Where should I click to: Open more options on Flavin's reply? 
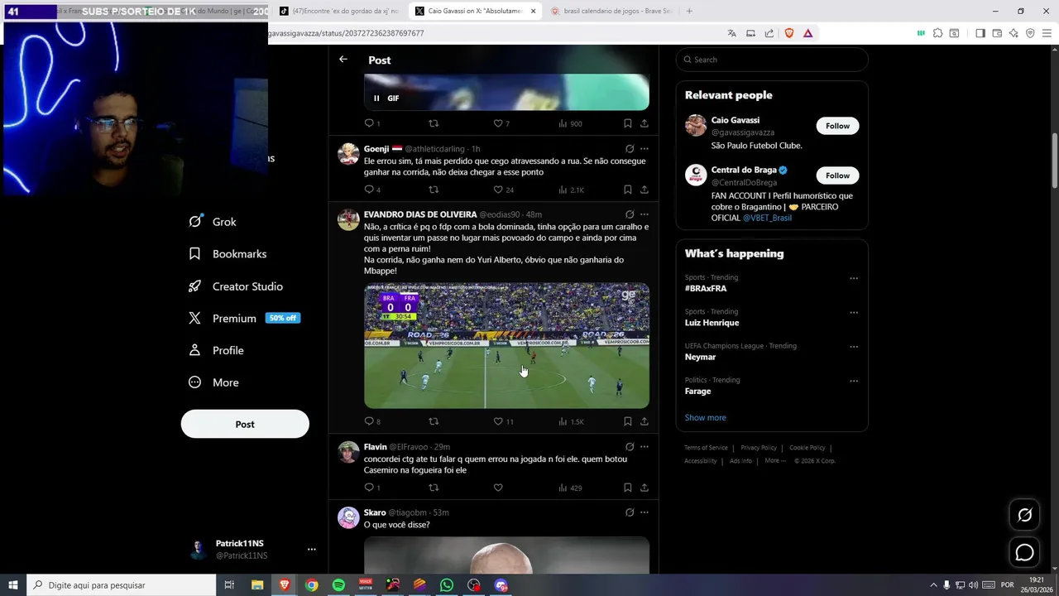[644, 447]
